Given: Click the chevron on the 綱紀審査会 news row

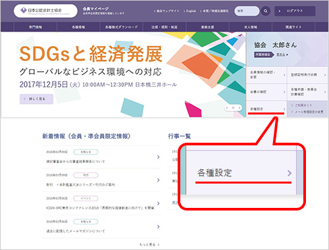Looking at the screenshot, I should coord(159,157).
